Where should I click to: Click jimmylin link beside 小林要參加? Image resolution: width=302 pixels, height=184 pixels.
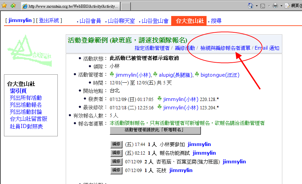pos(199,144)
